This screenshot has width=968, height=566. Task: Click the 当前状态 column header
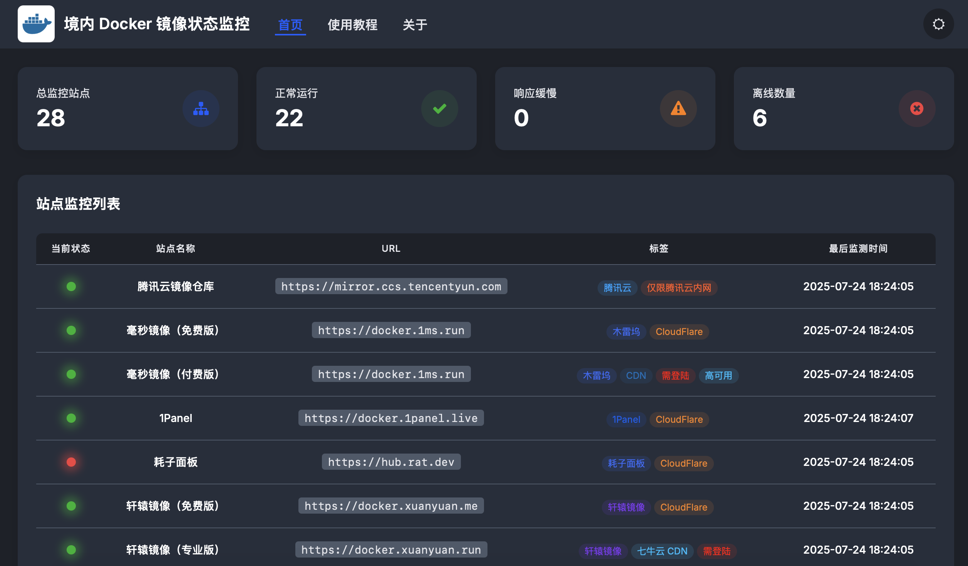[x=71, y=249]
